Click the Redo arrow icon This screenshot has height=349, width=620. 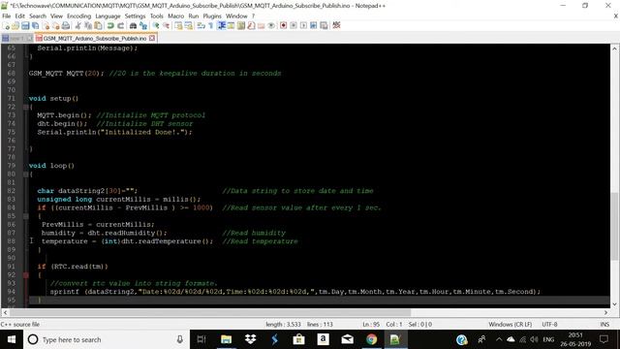(x=120, y=26)
